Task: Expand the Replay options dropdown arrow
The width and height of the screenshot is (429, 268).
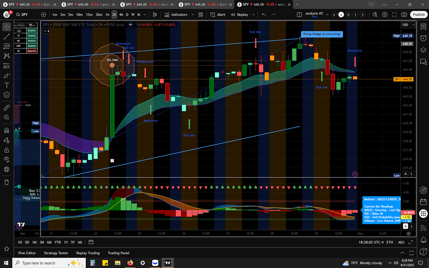Action: tap(253, 14)
